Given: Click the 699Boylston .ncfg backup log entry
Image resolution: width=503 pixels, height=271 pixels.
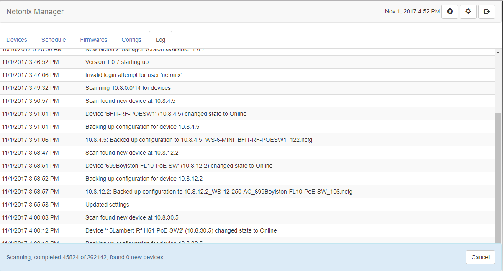Looking at the screenshot, I should (x=218, y=192).
